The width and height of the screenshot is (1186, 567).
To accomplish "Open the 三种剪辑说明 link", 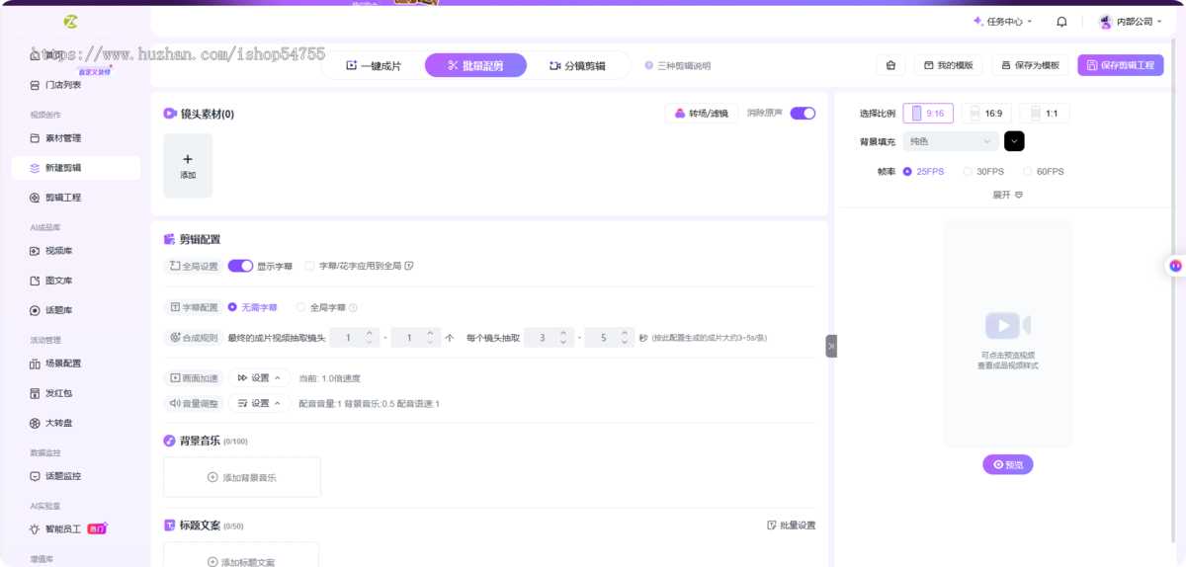I will click(684, 66).
